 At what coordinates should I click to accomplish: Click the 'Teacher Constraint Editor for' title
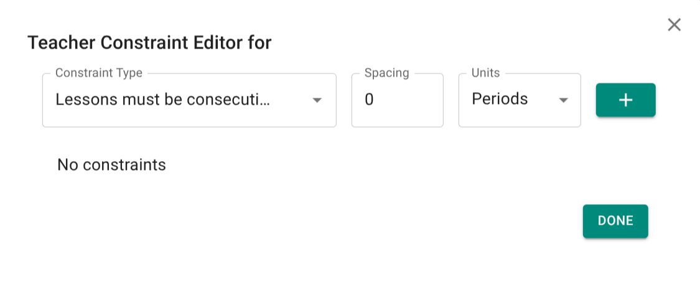(x=149, y=43)
